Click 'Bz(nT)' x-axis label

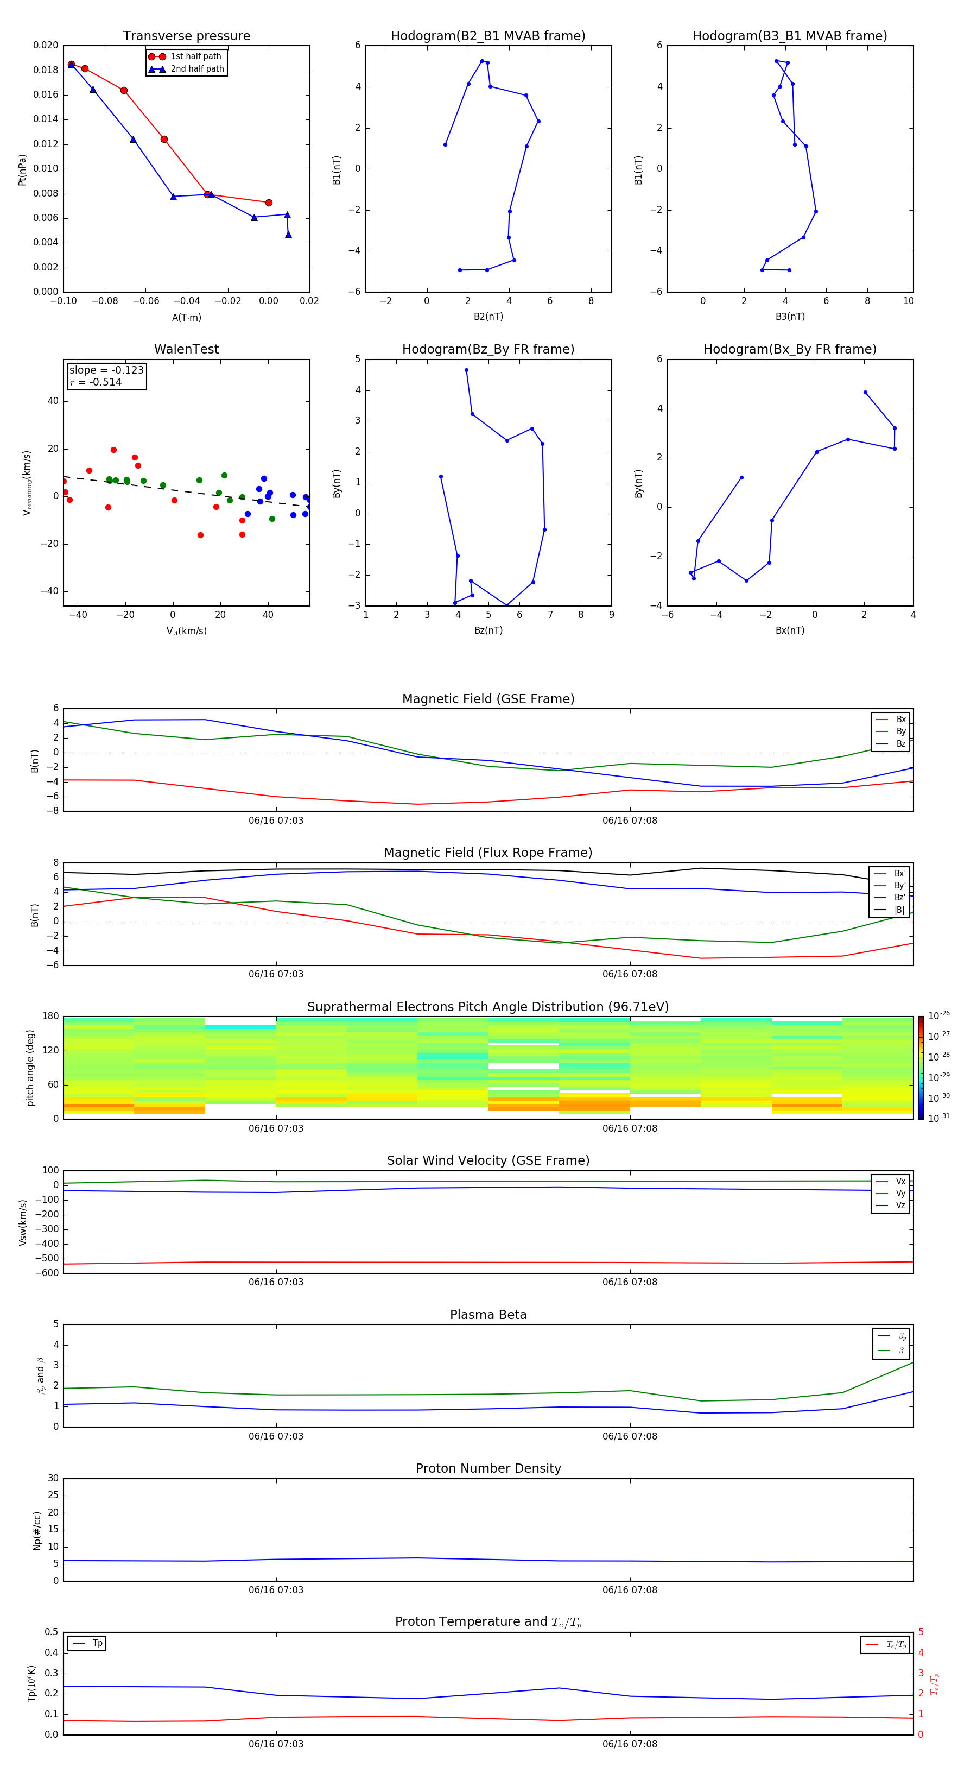(488, 631)
